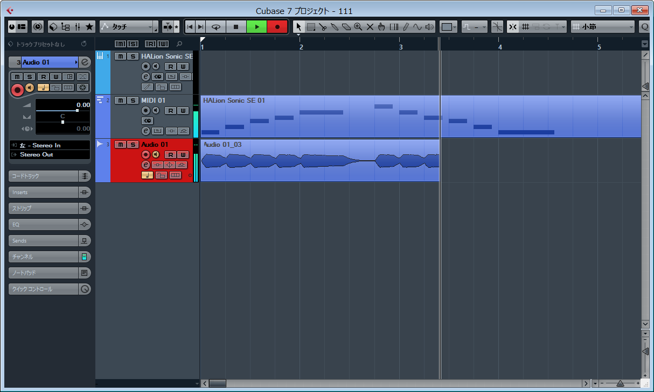
Task: Select the Audio 01_03 audio event
Action: (x=320, y=161)
